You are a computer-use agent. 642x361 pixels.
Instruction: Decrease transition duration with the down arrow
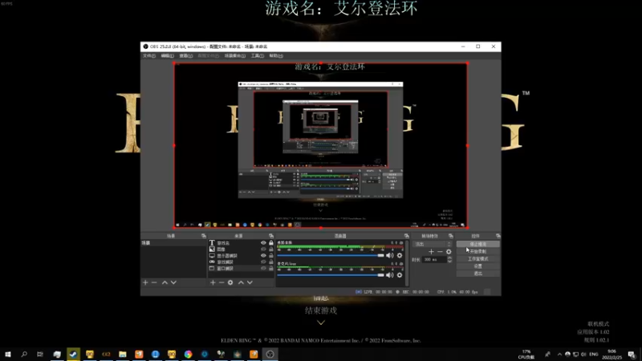click(x=449, y=262)
